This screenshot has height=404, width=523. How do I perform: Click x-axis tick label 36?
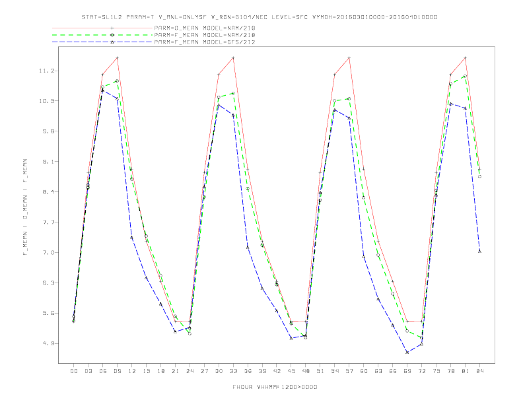tap(248, 371)
